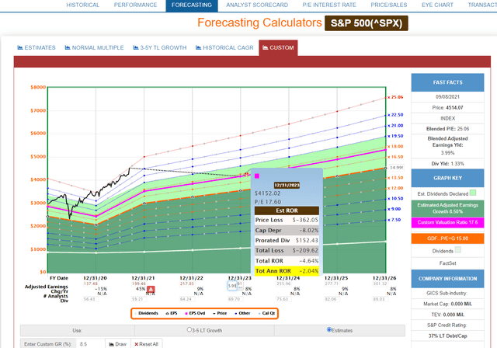Click the x 10.50 P/E line label
This screenshot has height=348, width=497.
[x=395, y=199]
